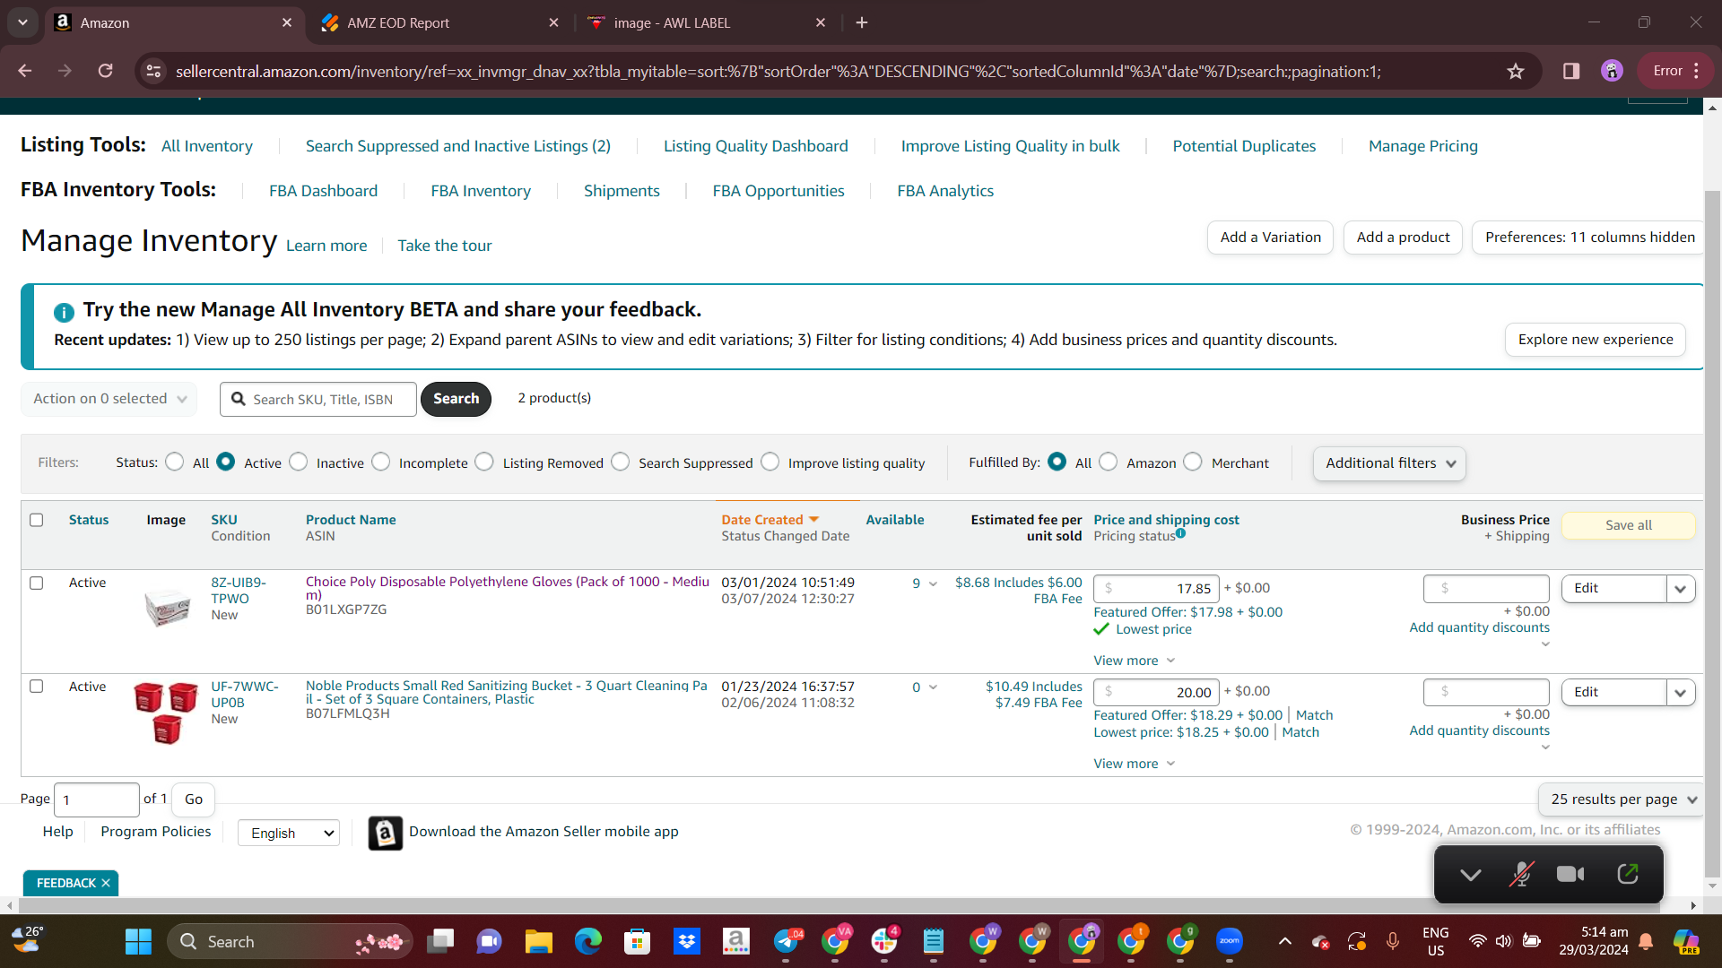
Task: Check the Noble Products Bucket row checkbox
Action: (x=37, y=687)
